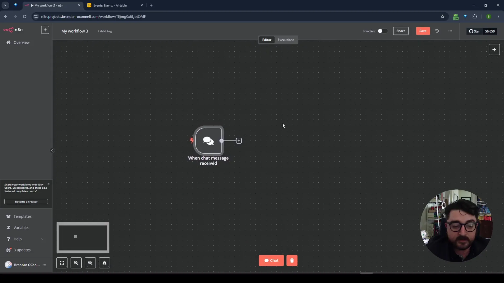Click the Share workflow button
Viewport: 504px width, 283px height.
[401, 31]
